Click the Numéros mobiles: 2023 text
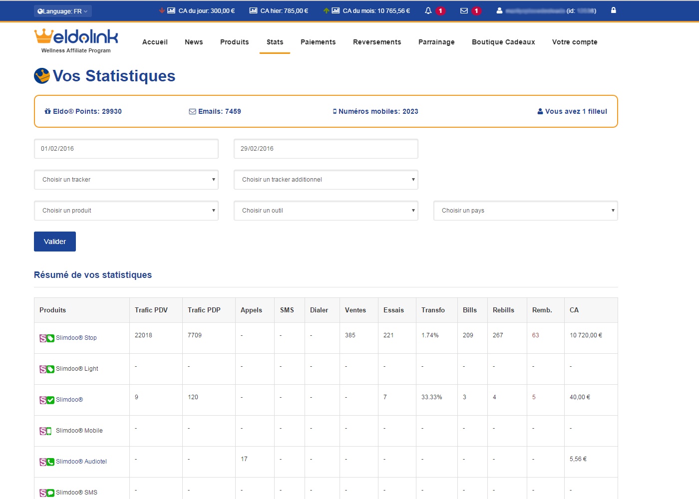 coord(378,111)
